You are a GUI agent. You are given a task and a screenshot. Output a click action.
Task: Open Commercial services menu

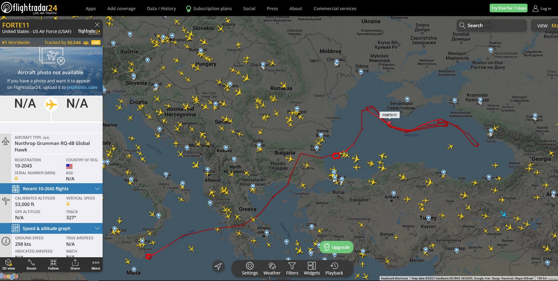(x=335, y=9)
